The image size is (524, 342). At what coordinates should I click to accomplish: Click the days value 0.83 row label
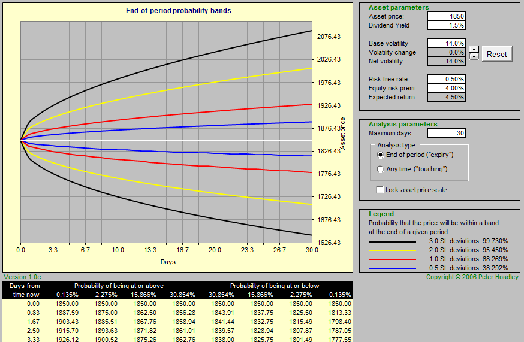[34, 313]
